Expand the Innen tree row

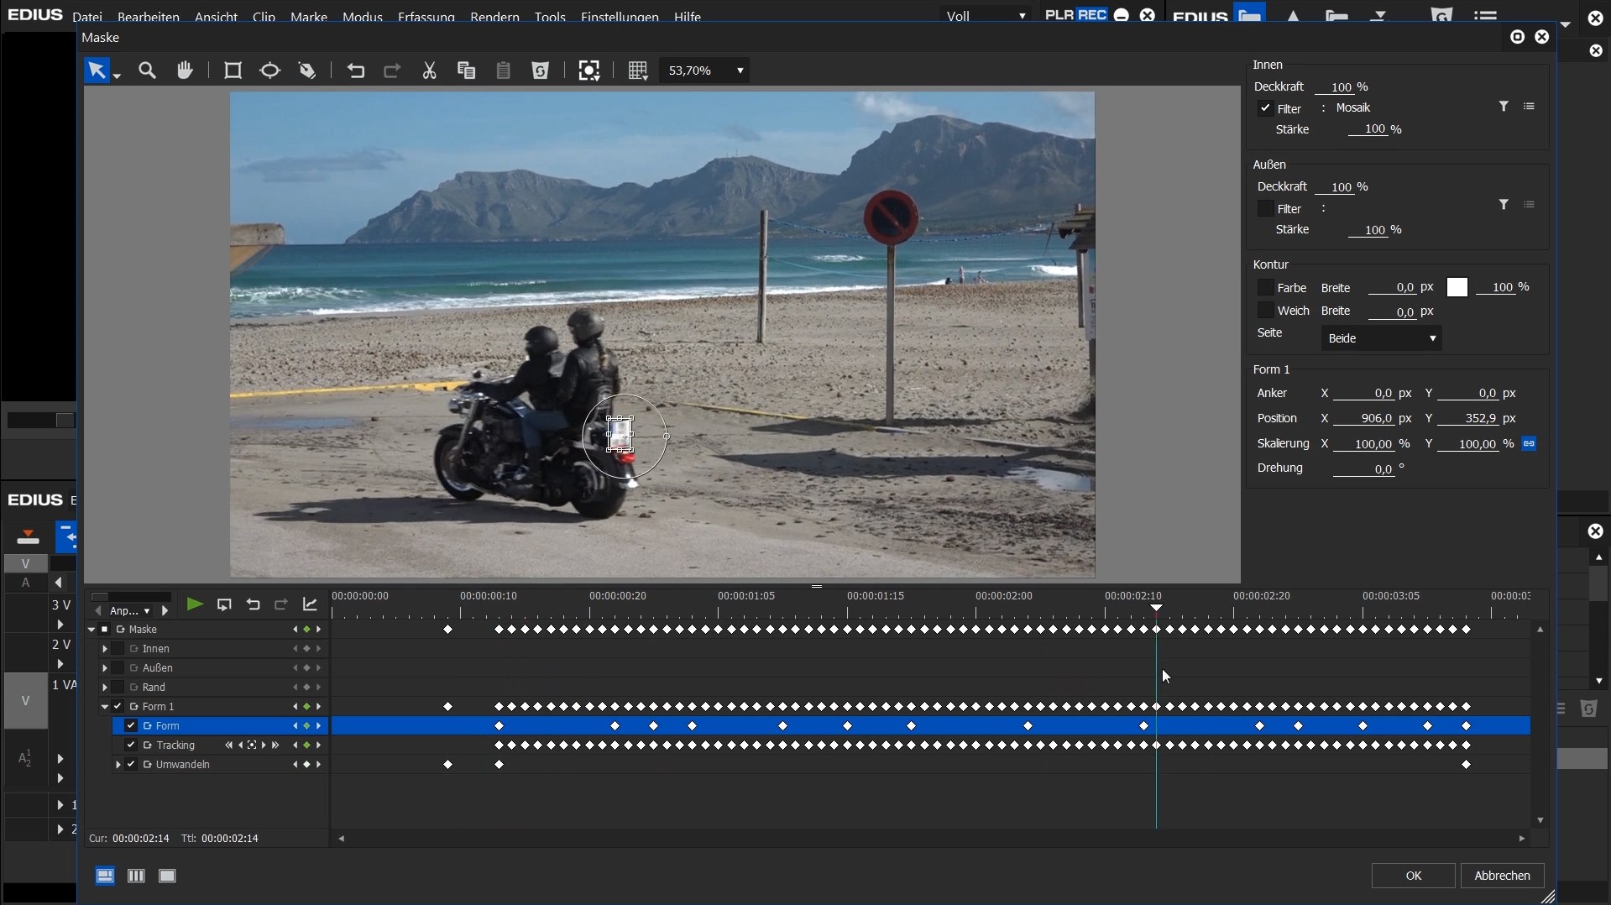pyautogui.click(x=104, y=649)
